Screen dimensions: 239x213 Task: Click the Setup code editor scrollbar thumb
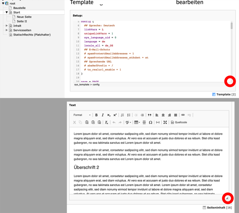(x=232, y=26)
